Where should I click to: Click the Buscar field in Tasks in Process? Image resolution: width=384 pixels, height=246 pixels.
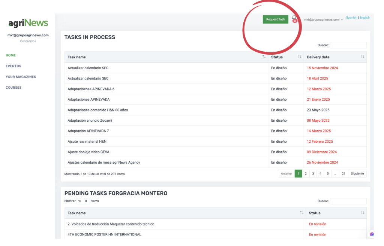(x=348, y=45)
